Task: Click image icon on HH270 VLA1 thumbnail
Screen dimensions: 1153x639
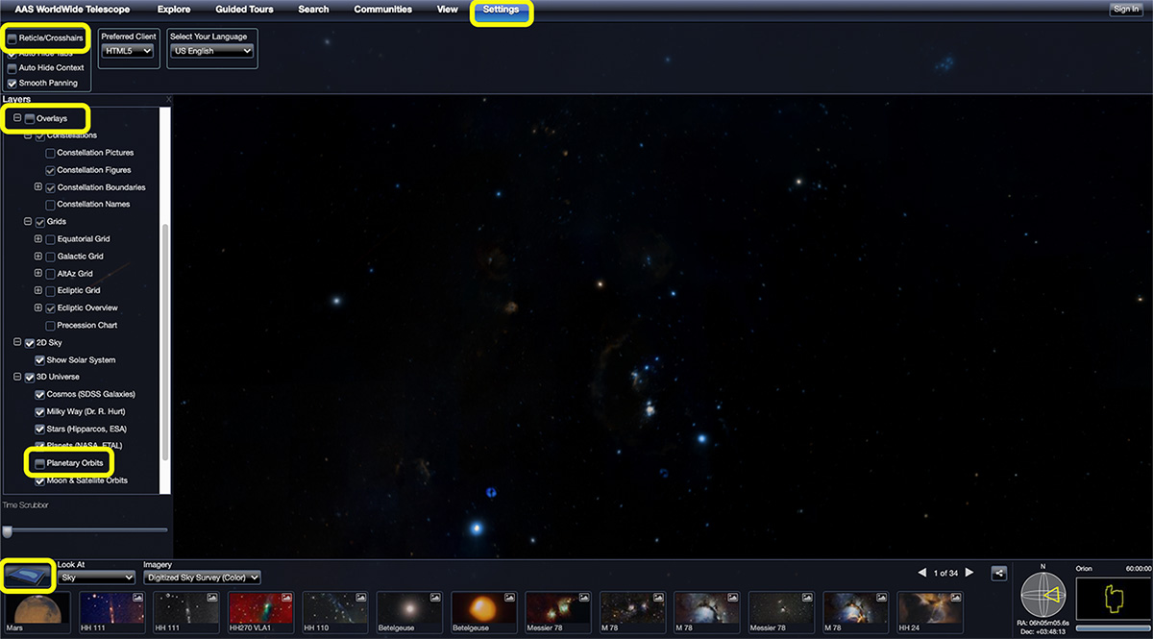Action: (x=286, y=597)
